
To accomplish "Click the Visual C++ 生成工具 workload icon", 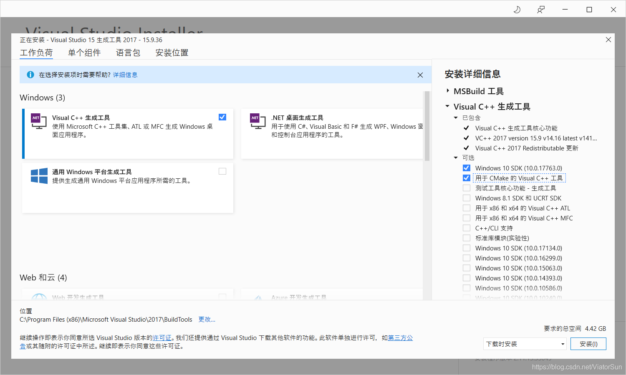I will (x=38, y=121).
